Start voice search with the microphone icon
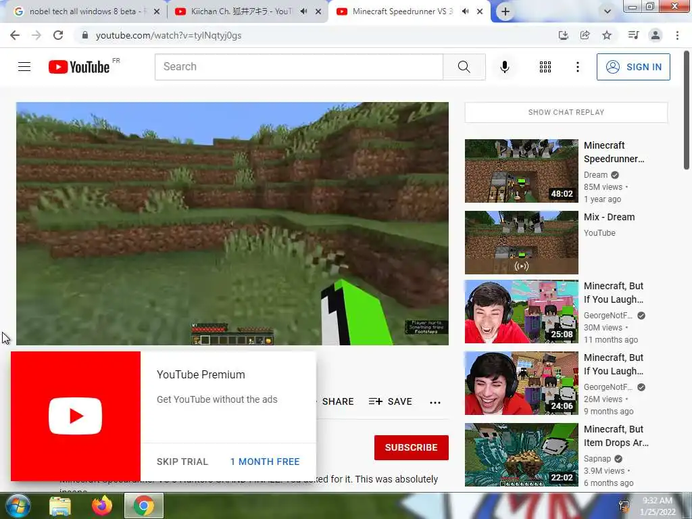This screenshot has width=692, height=519. click(505, 67)
